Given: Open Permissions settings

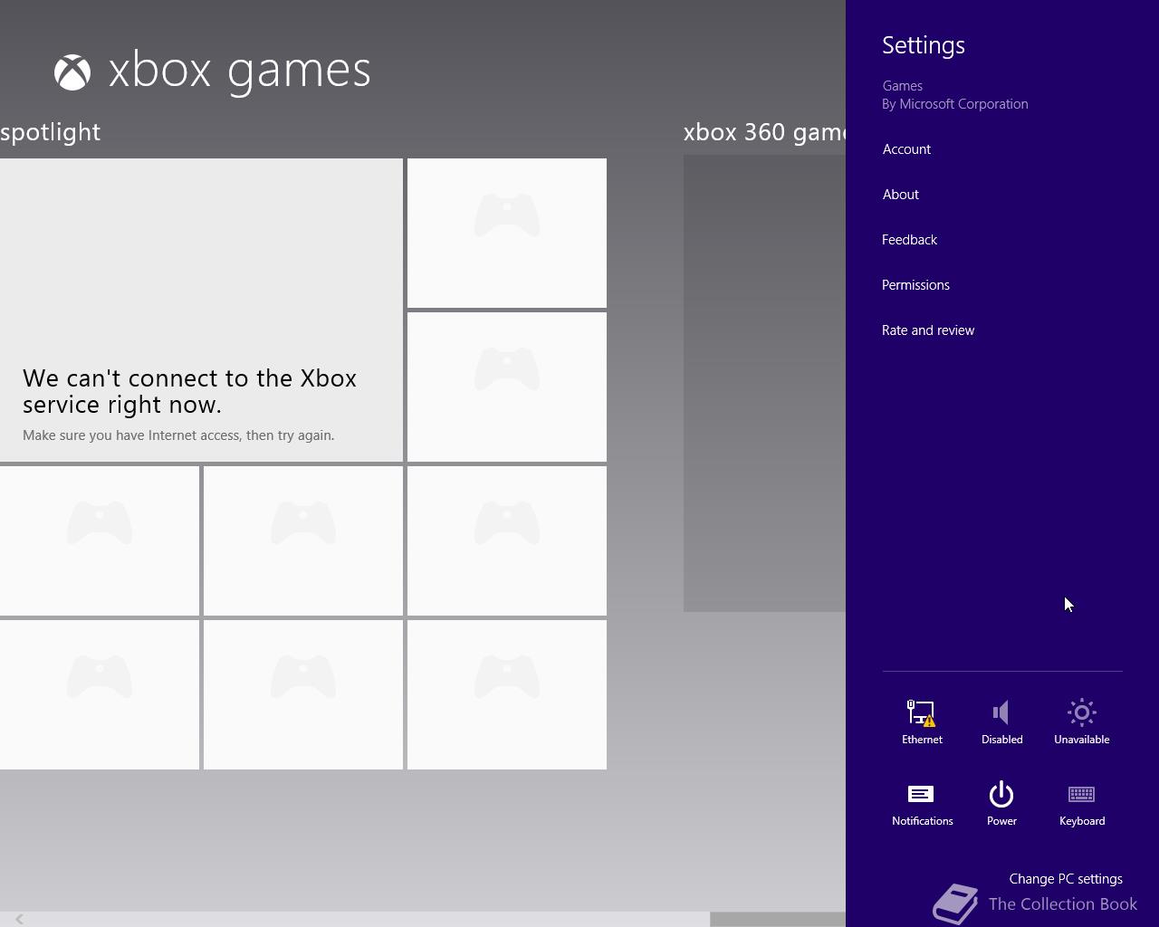Looking at the screenshot, I should click(x=915, y=285).
